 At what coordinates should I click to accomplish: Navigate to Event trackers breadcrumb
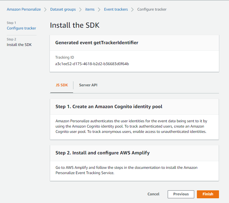pyautogui.click(x=116, y=9)
